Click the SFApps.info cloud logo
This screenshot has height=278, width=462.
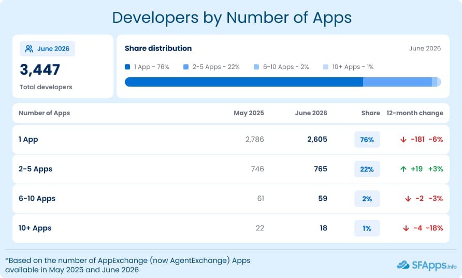click(403, 265)
